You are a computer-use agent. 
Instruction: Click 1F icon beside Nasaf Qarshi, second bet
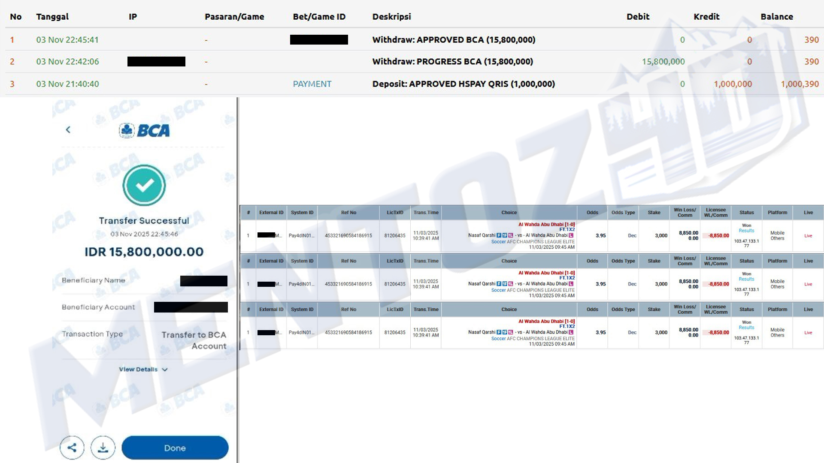coord(505,284)
